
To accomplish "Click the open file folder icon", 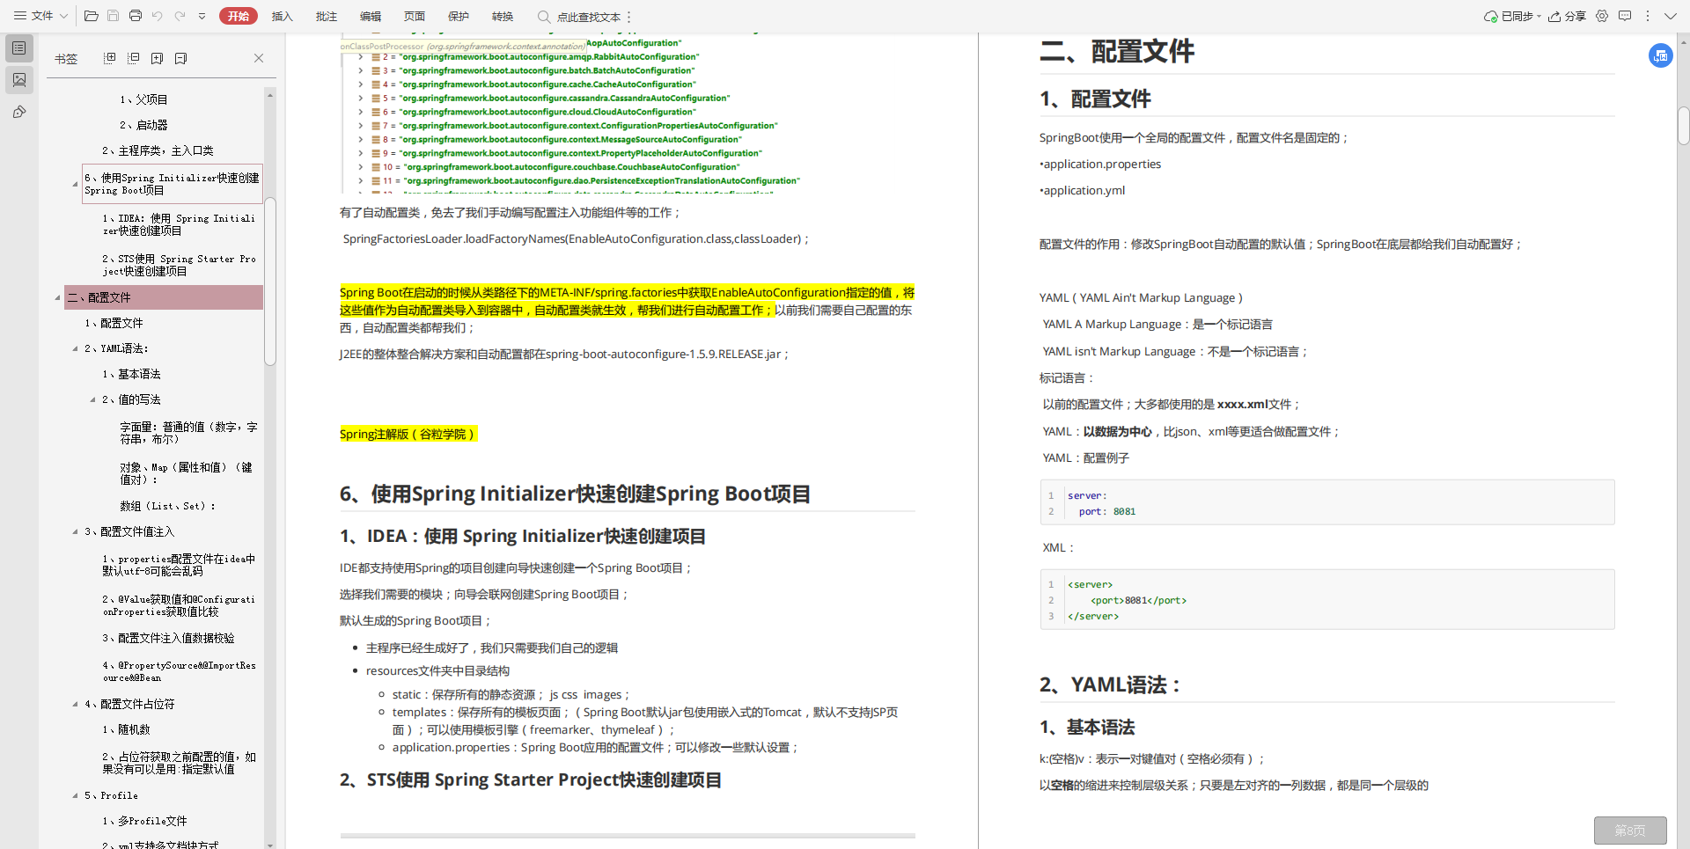I will pos(91,16).
